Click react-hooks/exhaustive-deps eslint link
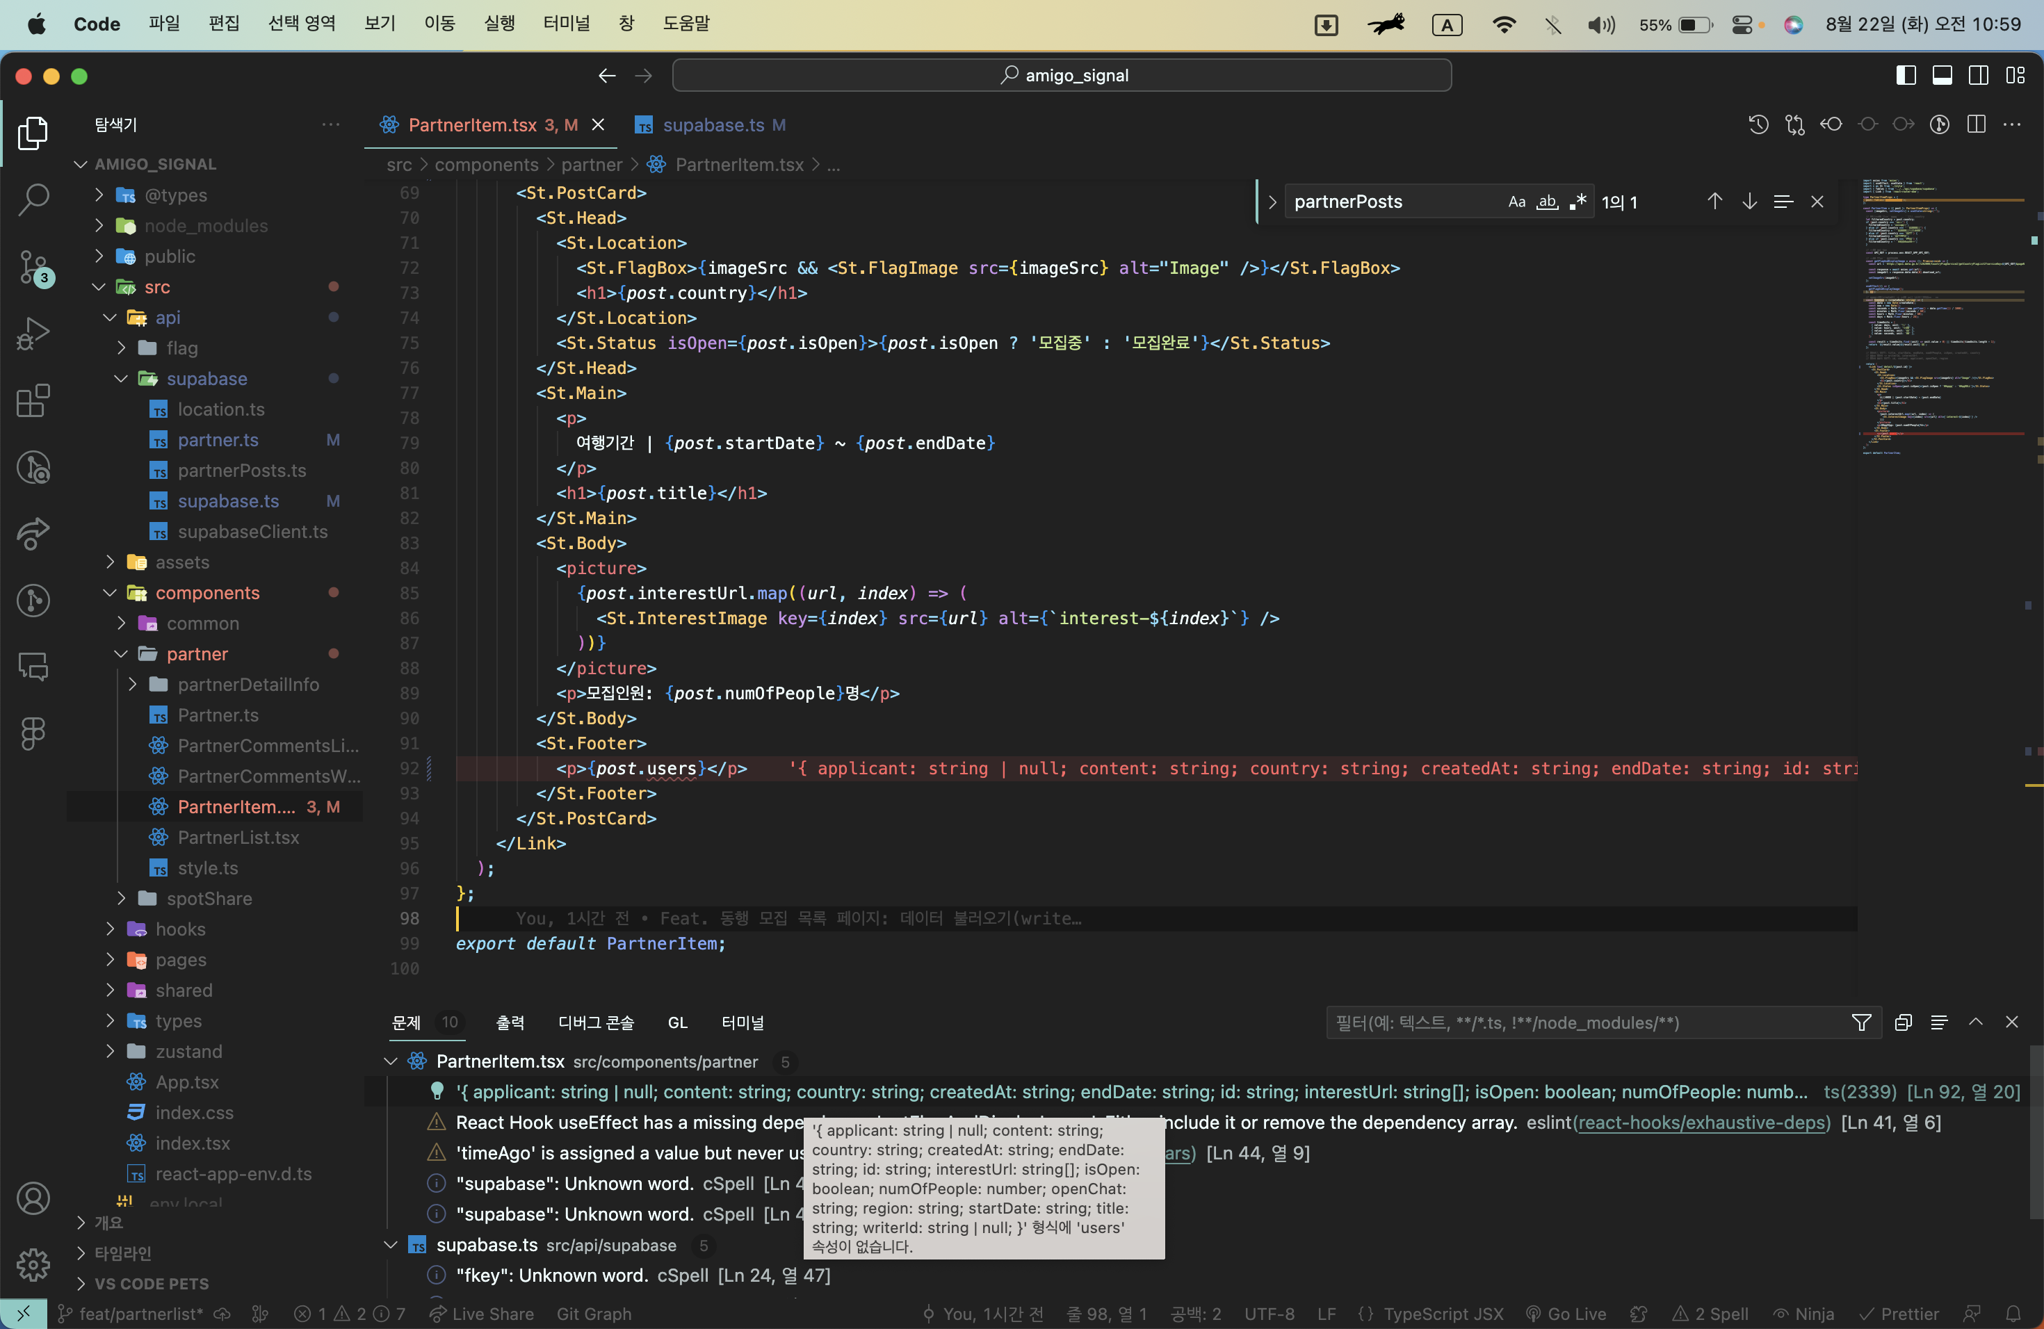The width and height of the screenshot is (2044, 1329). click(x=1702, y=1122)
